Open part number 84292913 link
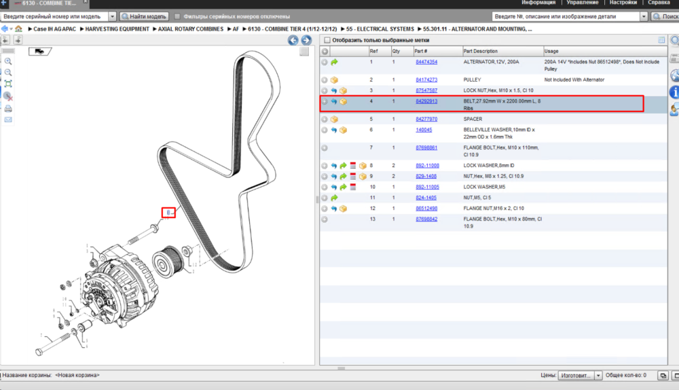Viewport: 679px width, 390px height. tap(426, 101)
